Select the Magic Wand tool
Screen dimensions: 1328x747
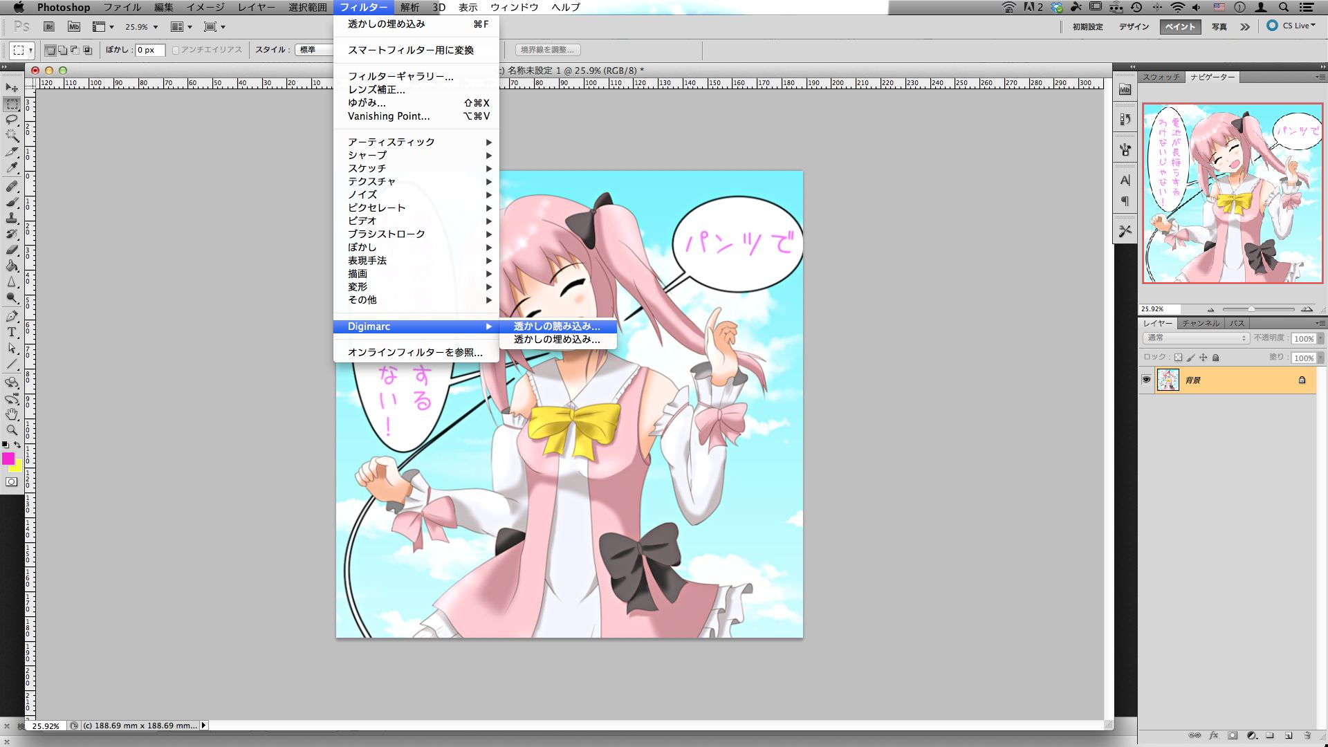point(12,136)
